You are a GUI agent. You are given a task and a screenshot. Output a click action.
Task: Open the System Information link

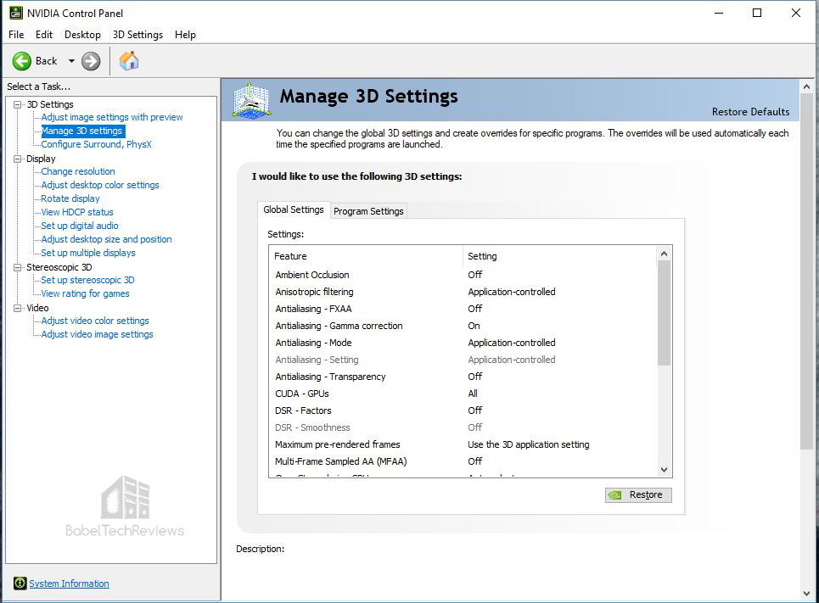point(69,583)
